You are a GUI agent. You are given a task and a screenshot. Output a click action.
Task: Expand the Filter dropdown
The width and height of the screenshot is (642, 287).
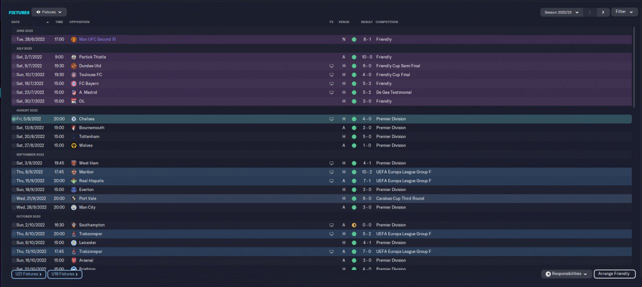coord(624,12)
